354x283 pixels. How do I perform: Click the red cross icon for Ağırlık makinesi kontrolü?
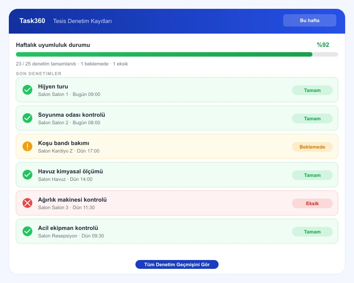(x=27, y=203)
